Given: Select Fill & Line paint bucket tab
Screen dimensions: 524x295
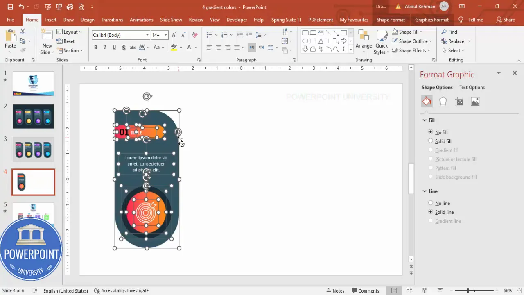Looking at the screenshot, I should pos(427,101).
